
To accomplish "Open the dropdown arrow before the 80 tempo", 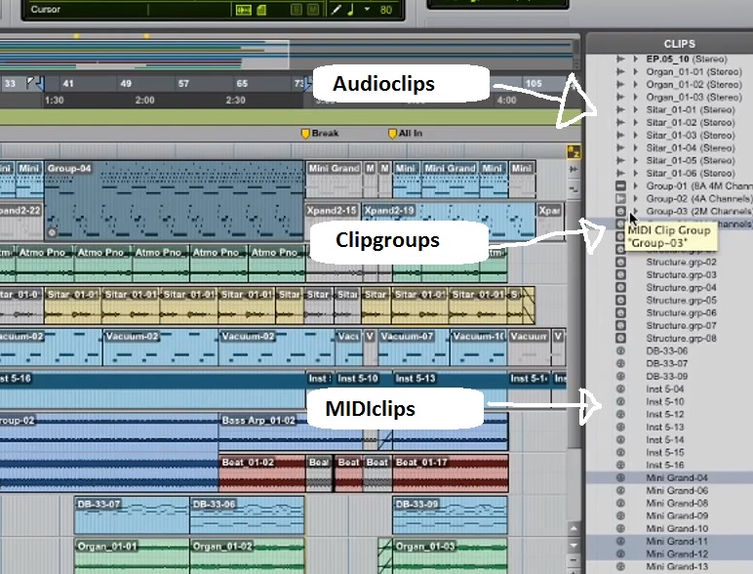I will [368, 9].
